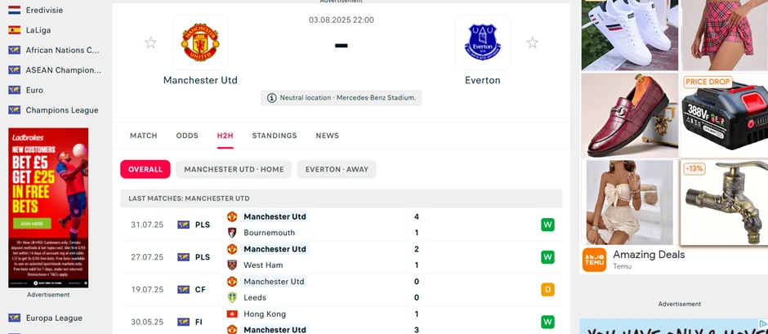This screenshot has height=334, width=768.
Task: Switch to the News tab
Action: tap(327, 136)
